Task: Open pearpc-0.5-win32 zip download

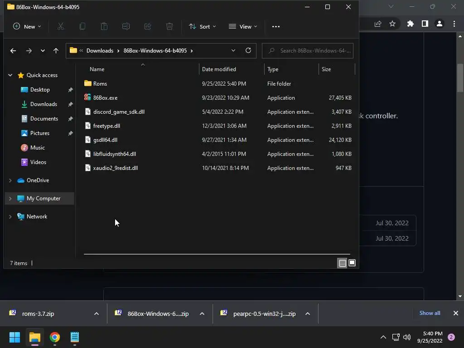Action: [264, 314]
